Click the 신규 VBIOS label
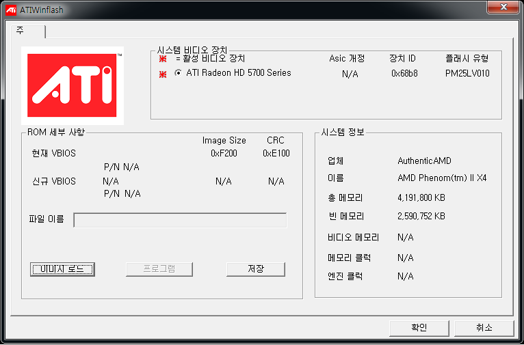Image resolution: width=524 pixels, height=345 pixels. 53,182
